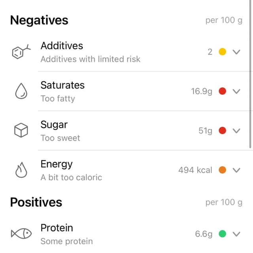Screen dimensions: 253x253
Task: Expand the Additives details chevron
Action: coord(236,52)
